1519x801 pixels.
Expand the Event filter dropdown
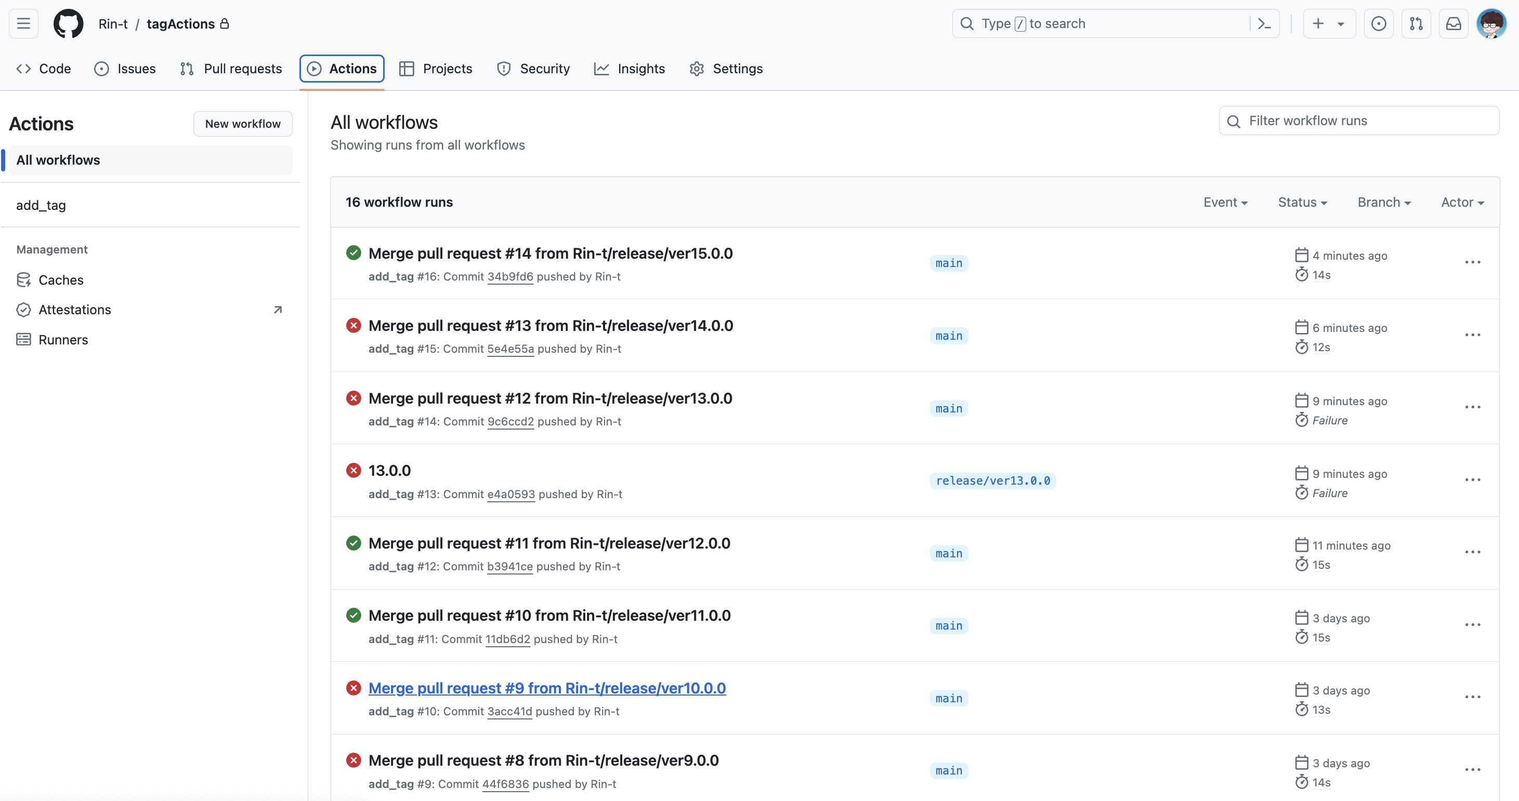point(1226,202)
